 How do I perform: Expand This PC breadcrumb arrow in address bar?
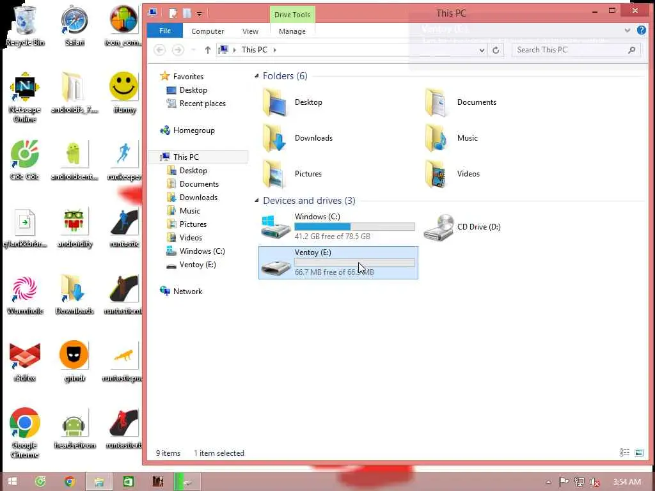(x=274, y=50)
